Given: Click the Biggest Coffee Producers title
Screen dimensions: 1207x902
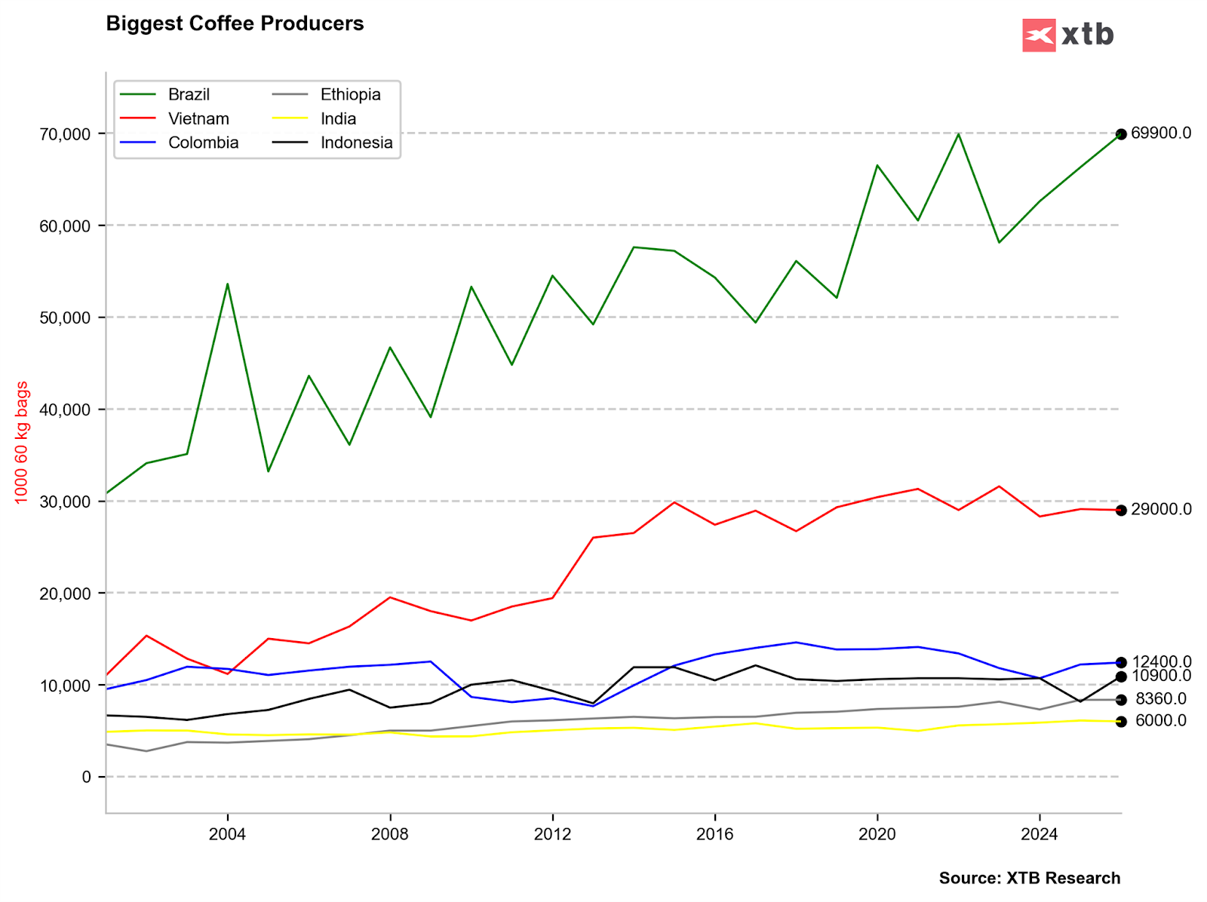Looking at the screenshot, I should (235, 24).
